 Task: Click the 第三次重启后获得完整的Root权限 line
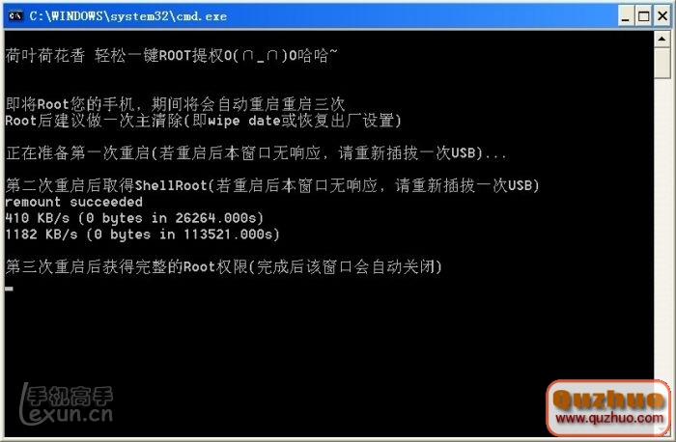(x=224, y=266)
